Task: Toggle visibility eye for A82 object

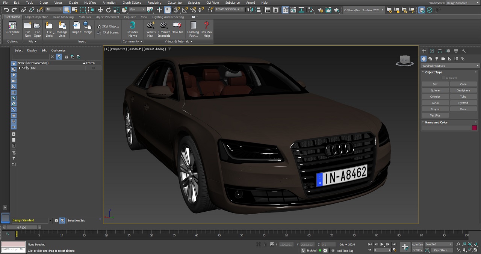Action: tap(24, 68)
